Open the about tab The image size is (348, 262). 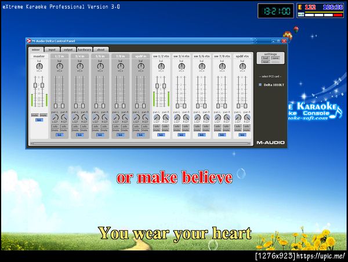pos(101,50)
